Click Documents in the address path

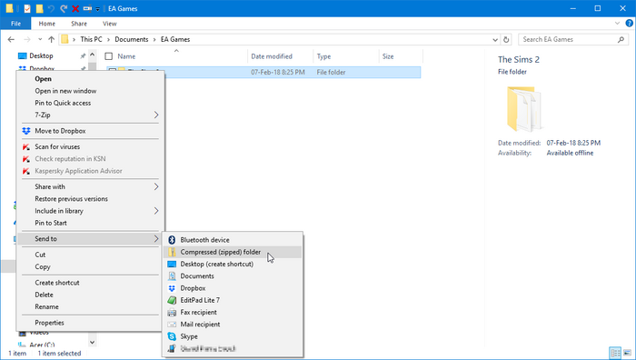[132, 39]
